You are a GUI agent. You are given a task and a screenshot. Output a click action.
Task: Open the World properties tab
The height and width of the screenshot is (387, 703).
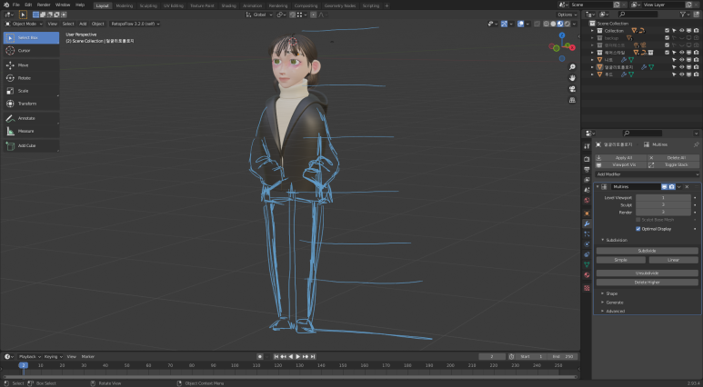click(587, 200)
